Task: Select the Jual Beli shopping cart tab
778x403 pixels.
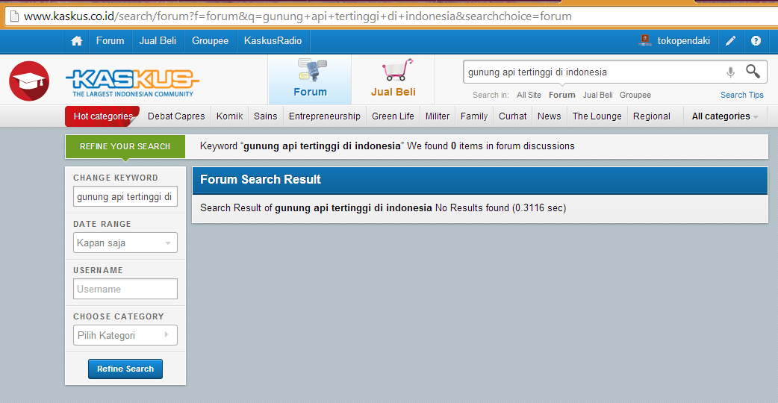Action: [393, 79]
